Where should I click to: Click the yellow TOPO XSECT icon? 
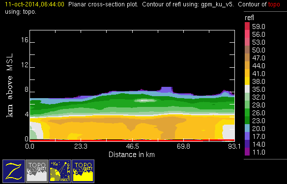[83, 171]
